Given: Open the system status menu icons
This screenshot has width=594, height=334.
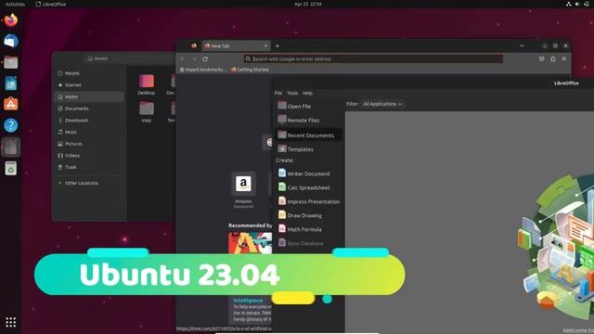Looking at the screenshot, I should (577, 4).
